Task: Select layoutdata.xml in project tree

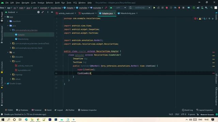Action: click(24, 70)
